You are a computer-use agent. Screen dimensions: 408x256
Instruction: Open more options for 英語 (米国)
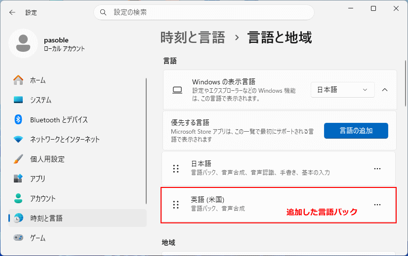[x=377, y=205]
